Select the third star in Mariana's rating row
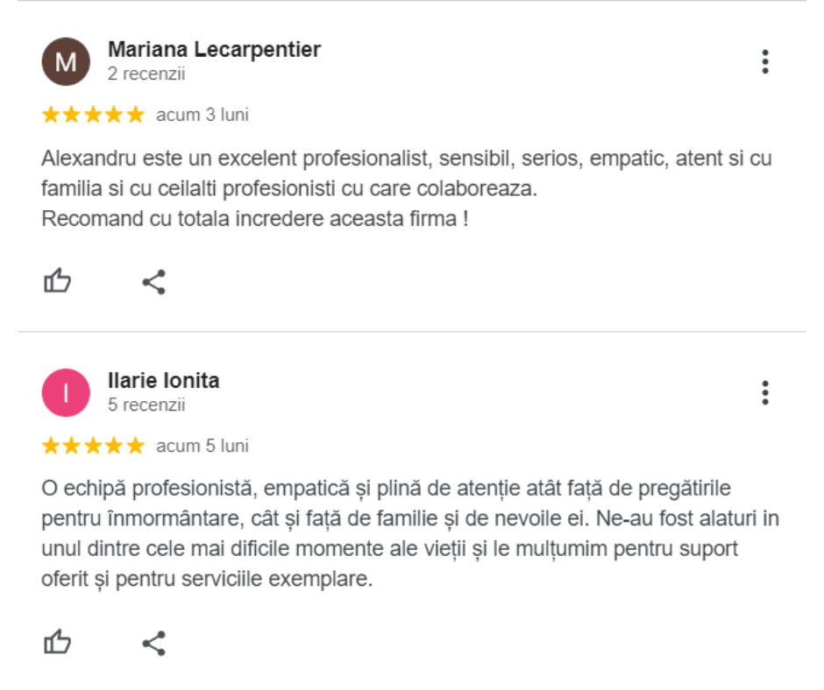The height and width of the screenshot is (690, 824). [92, 114]
